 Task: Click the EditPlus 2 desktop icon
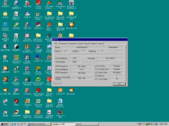(x=38, y=26)
